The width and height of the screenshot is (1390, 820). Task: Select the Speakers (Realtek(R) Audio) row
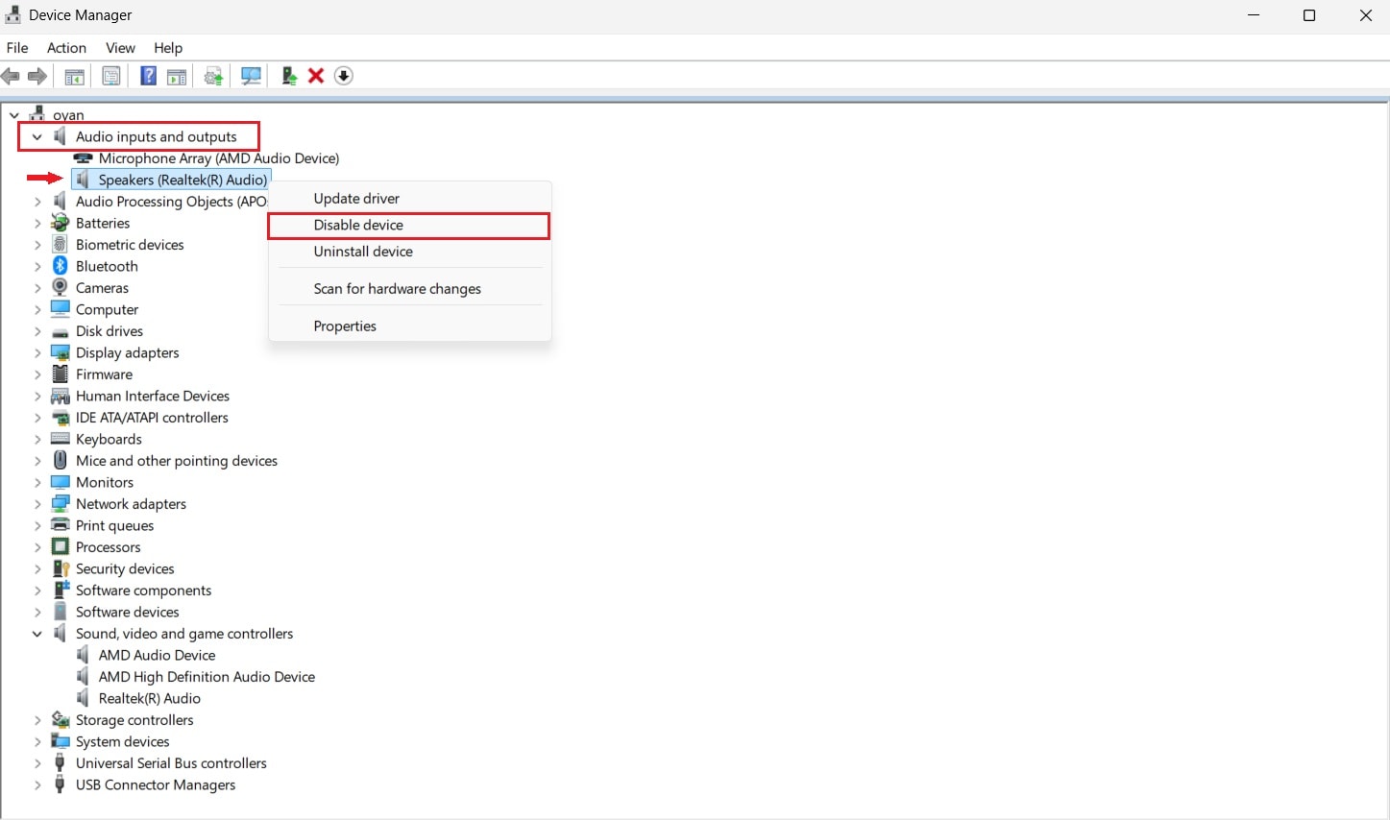171,180
